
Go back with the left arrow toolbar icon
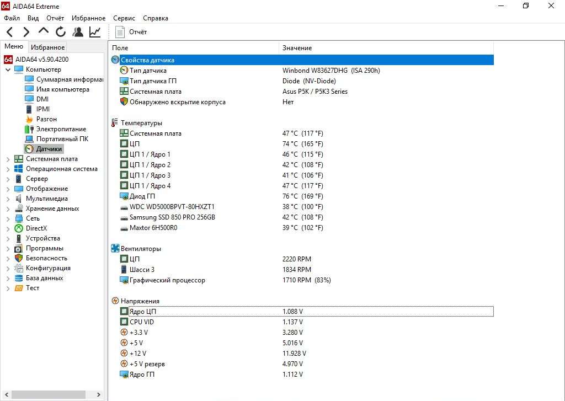pos(10,32)
